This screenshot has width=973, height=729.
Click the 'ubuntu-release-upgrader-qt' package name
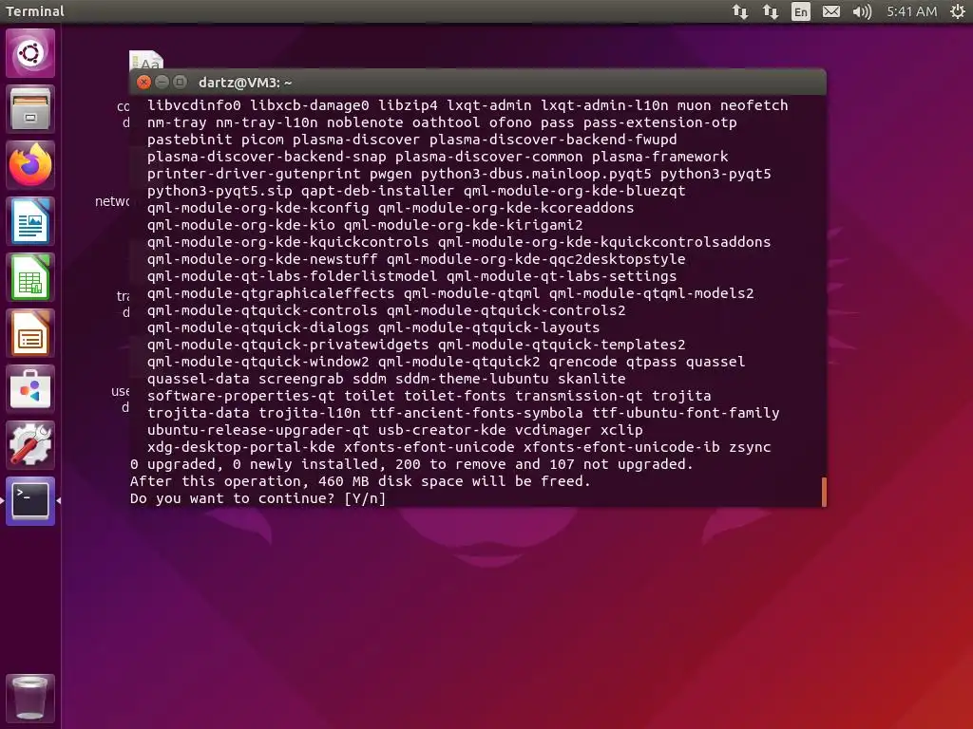258,430
